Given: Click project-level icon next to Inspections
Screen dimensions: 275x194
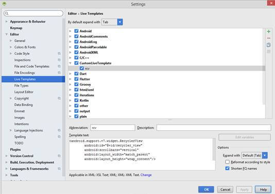Looking at the screenshot, I should (x=59, y=60).
